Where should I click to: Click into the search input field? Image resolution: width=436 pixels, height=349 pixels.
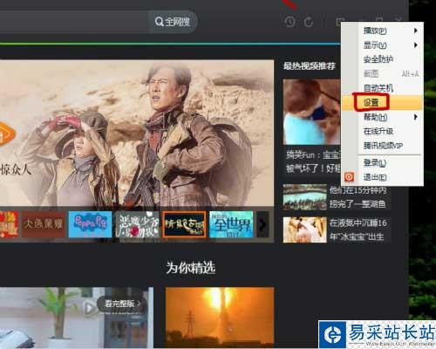(x=74, y=21)
